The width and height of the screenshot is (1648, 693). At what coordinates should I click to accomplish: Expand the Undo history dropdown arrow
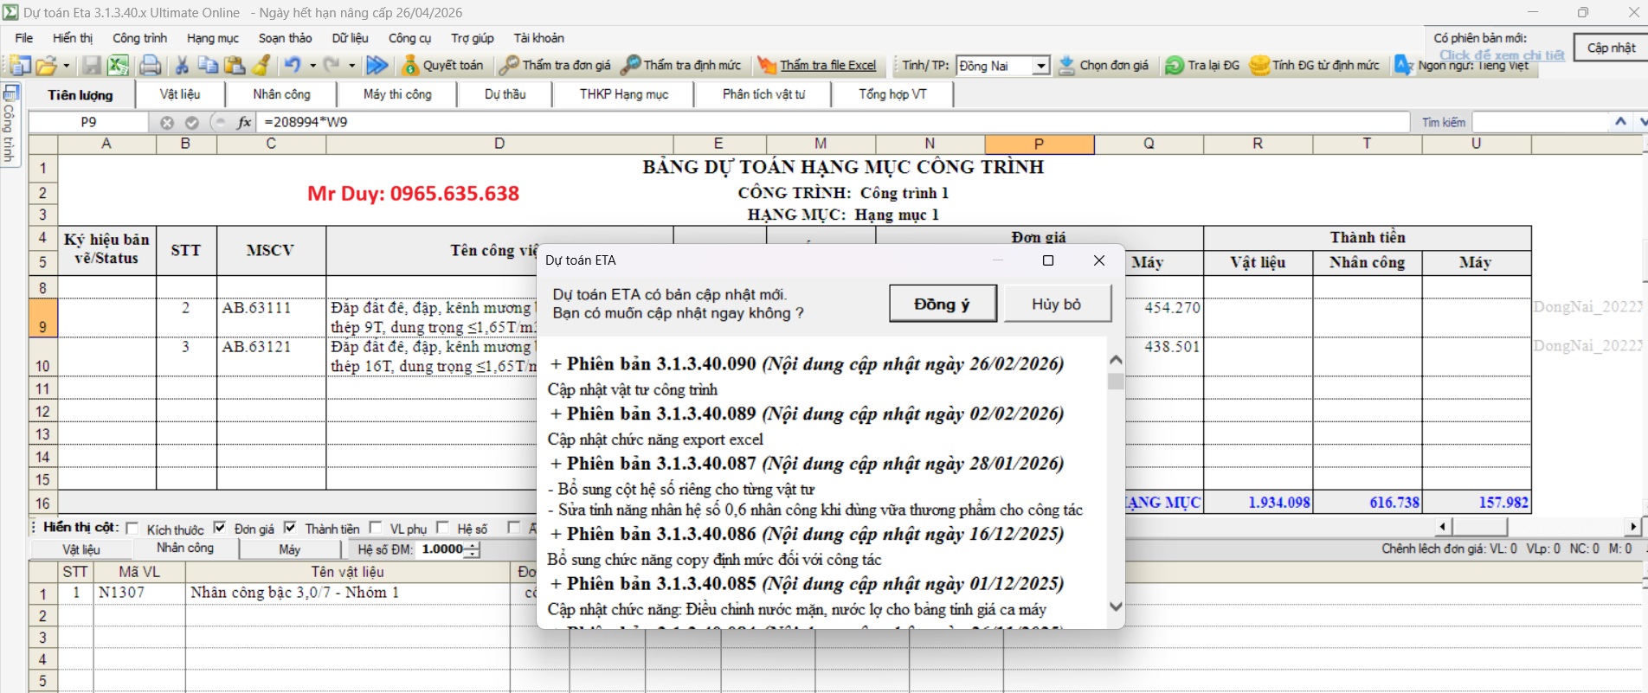312,66
